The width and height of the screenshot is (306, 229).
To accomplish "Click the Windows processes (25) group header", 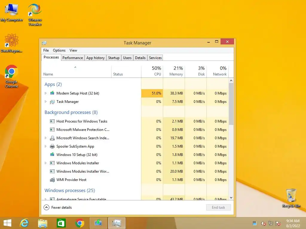I will (70, 191).
